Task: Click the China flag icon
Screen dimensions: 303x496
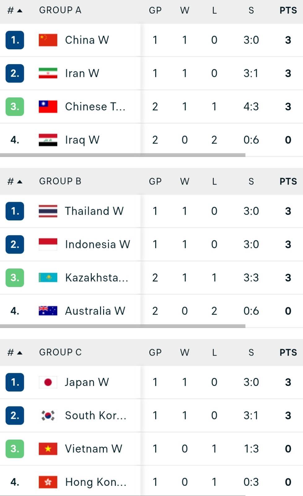Action: click(x=48, y=40)
